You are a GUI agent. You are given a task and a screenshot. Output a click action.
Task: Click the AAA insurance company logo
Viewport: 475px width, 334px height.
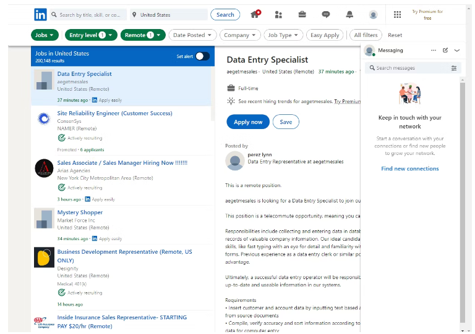[x=44, y=322]
